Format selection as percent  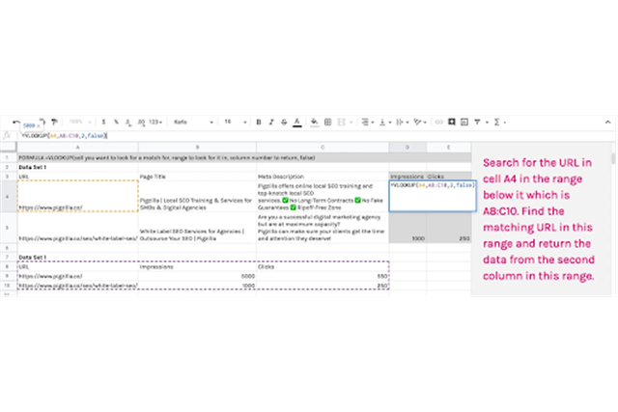pos(116,123)
